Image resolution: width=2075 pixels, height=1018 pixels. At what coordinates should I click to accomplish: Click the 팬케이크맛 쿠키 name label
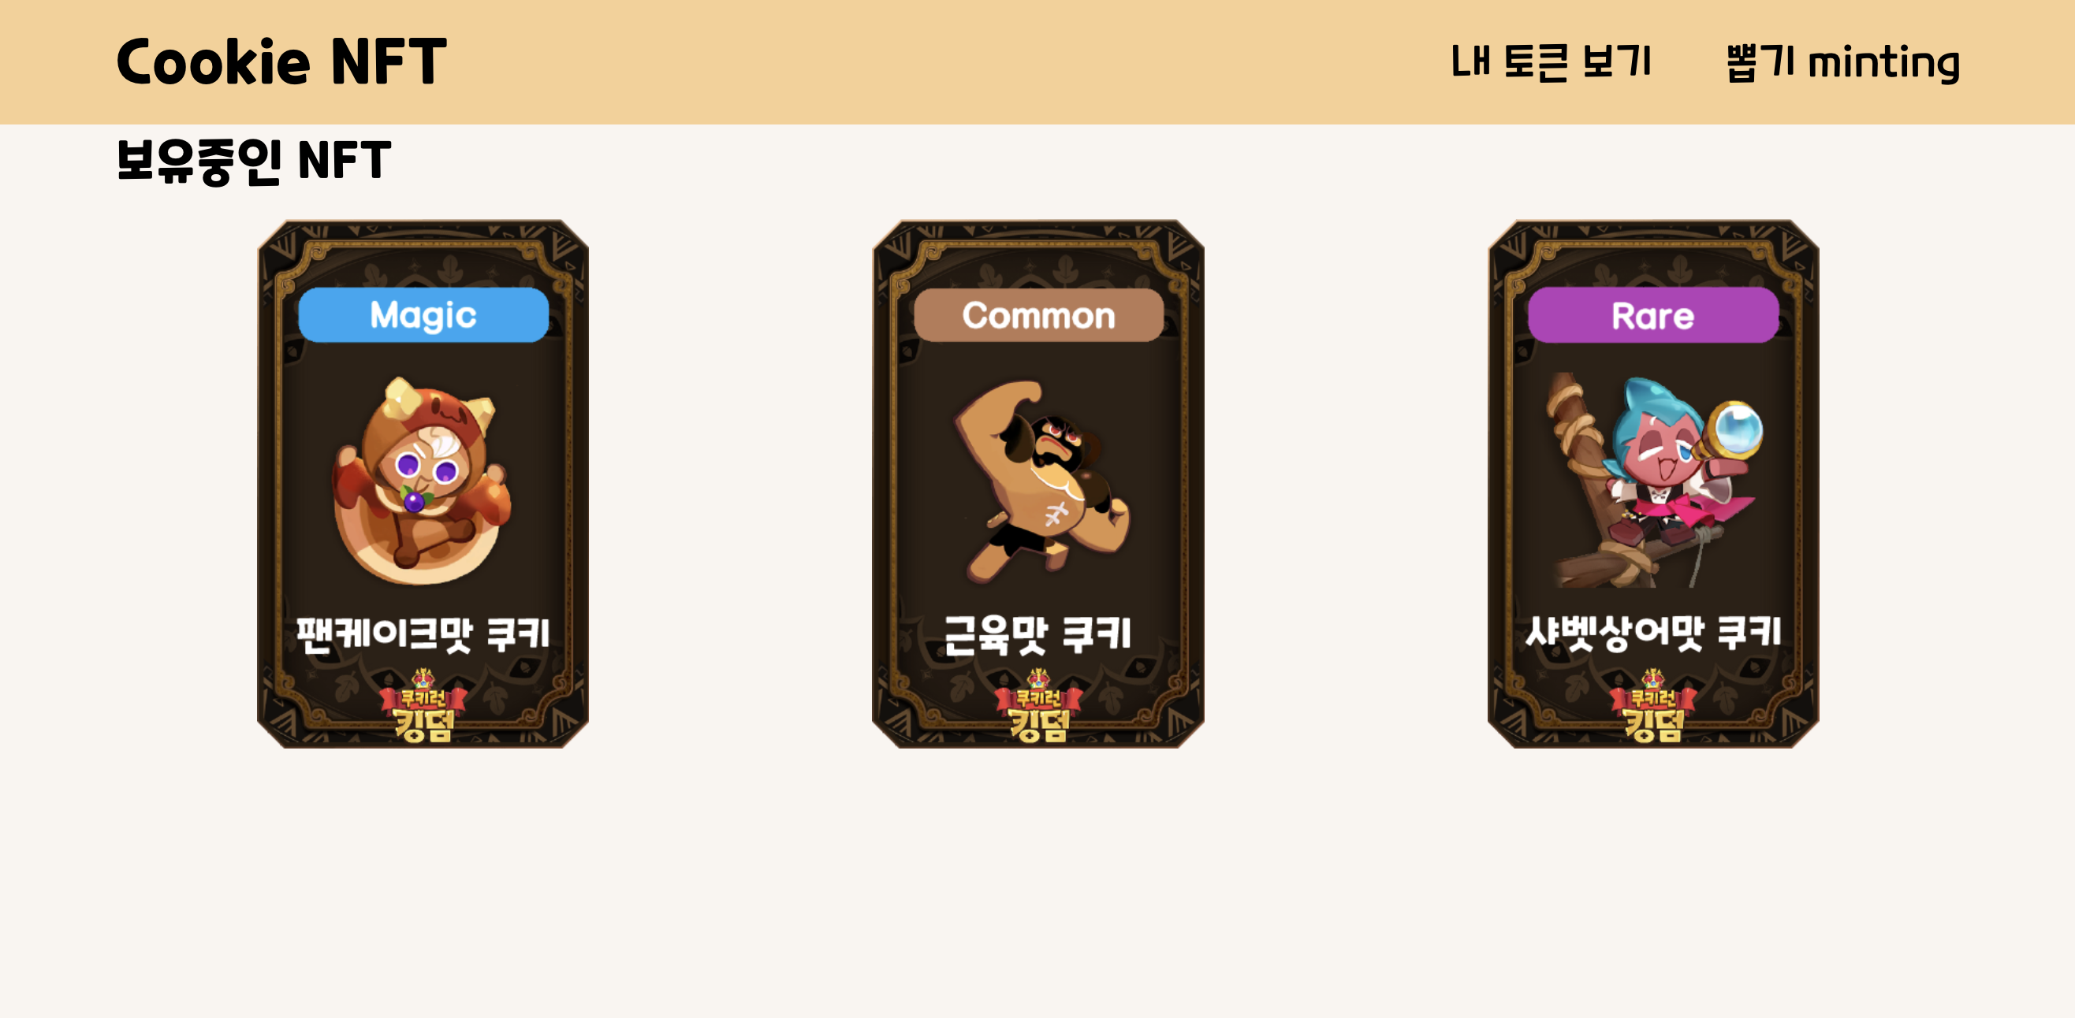click(423, 633)
